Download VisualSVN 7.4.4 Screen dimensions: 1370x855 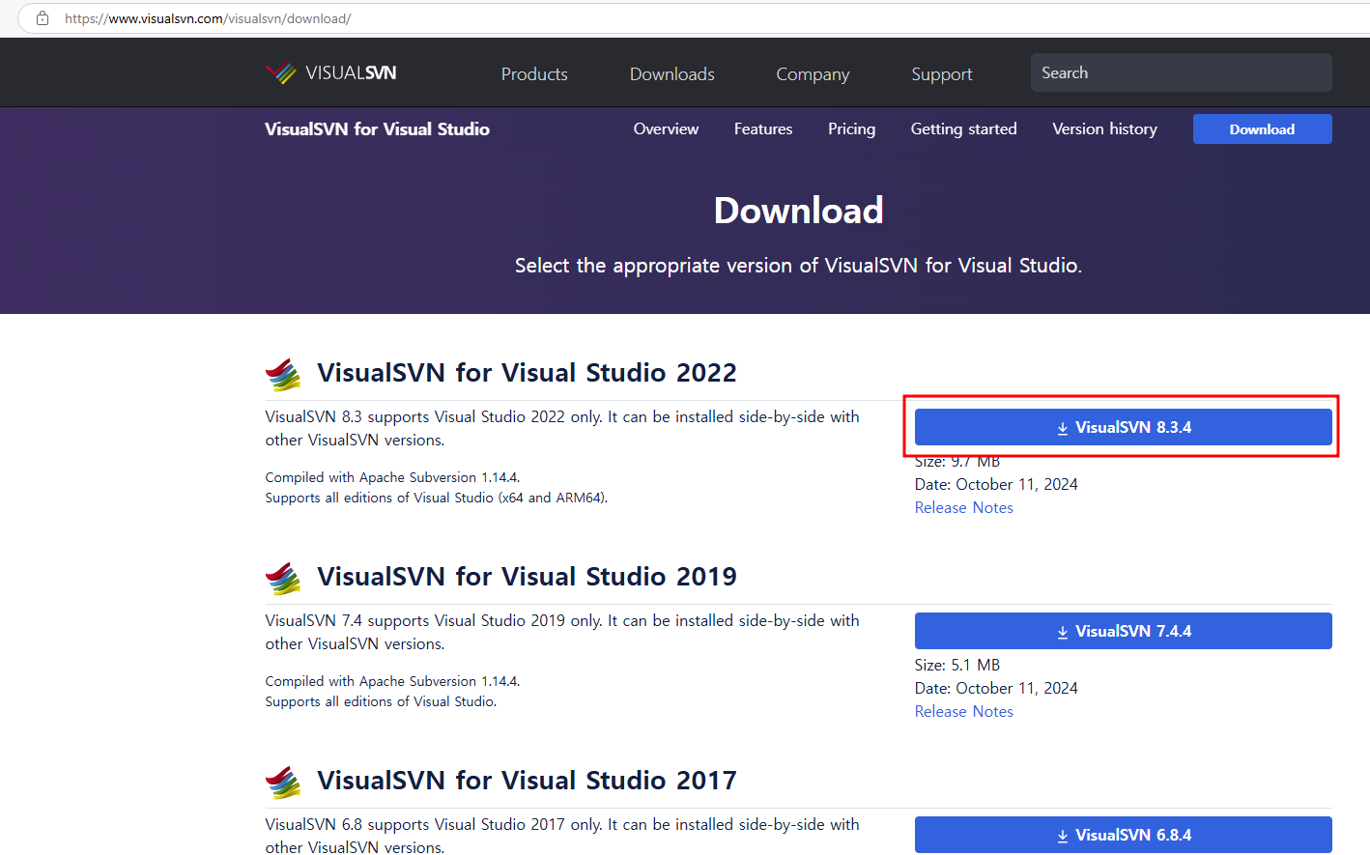click(1123, 631)
